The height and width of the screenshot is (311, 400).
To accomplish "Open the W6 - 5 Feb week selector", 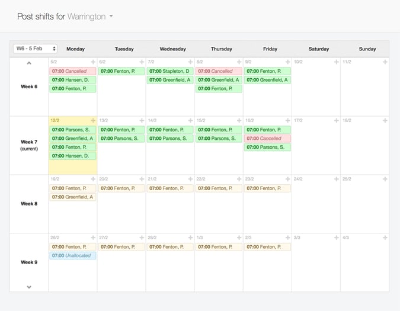I will coord(35,49).
